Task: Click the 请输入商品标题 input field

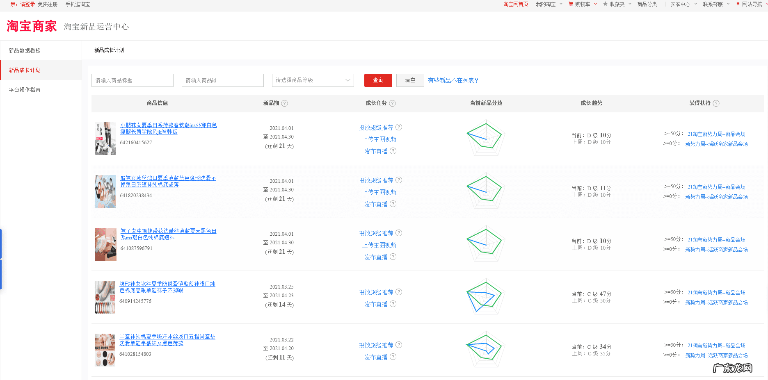Action: click(x=132, y=80)
